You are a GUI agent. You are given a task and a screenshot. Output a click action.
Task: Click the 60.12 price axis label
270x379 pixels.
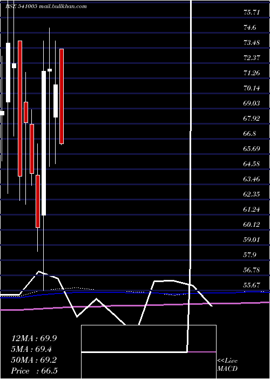[x=252, y=225]
